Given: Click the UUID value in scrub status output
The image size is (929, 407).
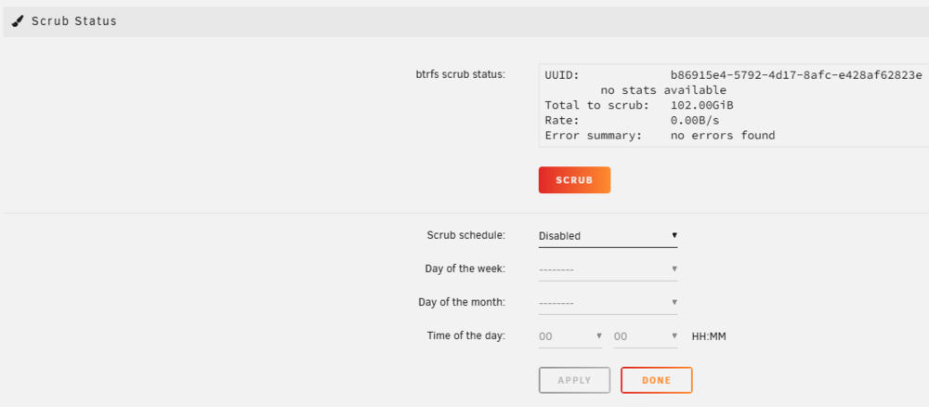Looking at the screenshot, I should [x=796, y=75].
